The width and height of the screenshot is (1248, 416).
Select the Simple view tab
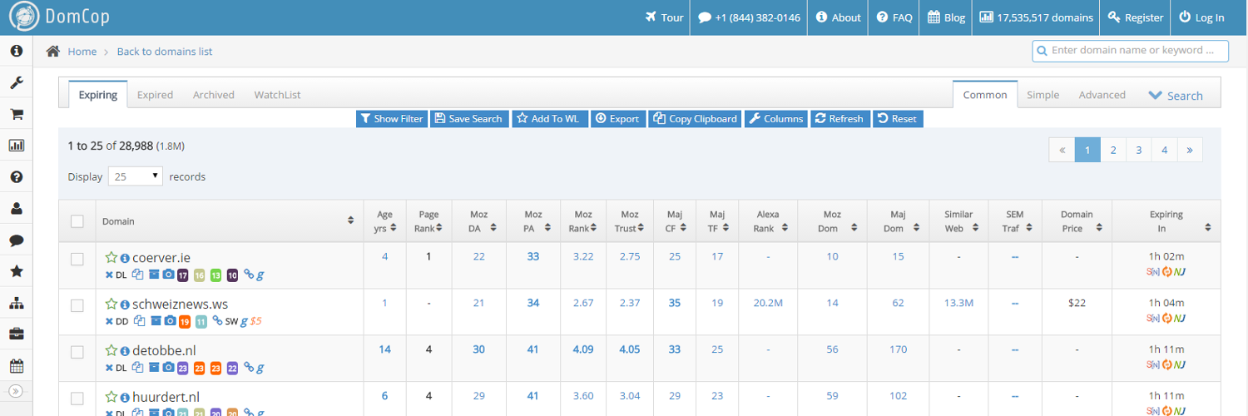pos(1042,95)
